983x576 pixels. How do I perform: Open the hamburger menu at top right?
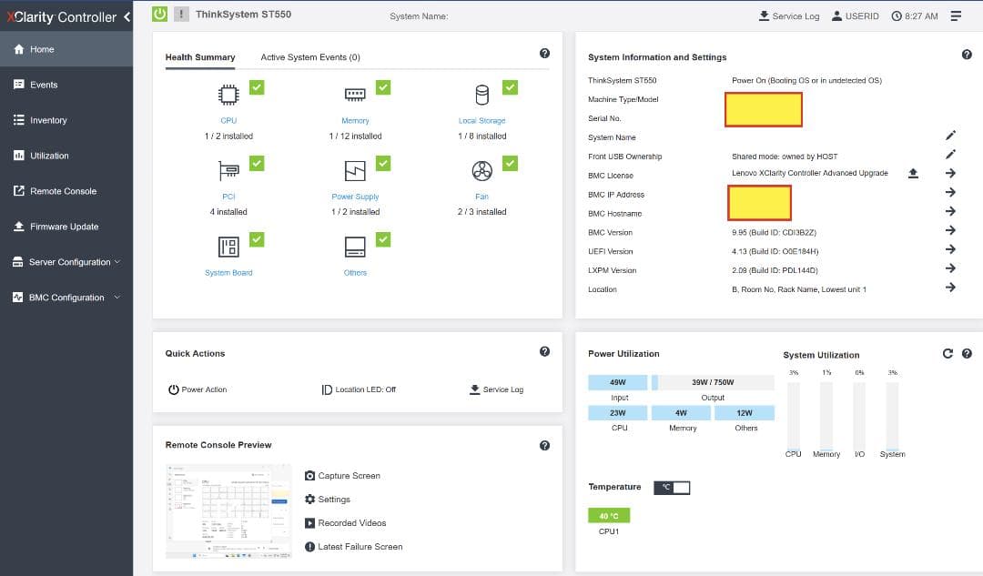[956, 16]
